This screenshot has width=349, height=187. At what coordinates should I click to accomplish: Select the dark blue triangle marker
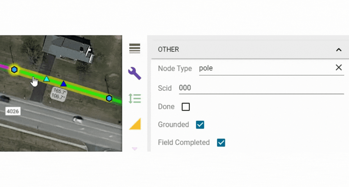(63, 84)
